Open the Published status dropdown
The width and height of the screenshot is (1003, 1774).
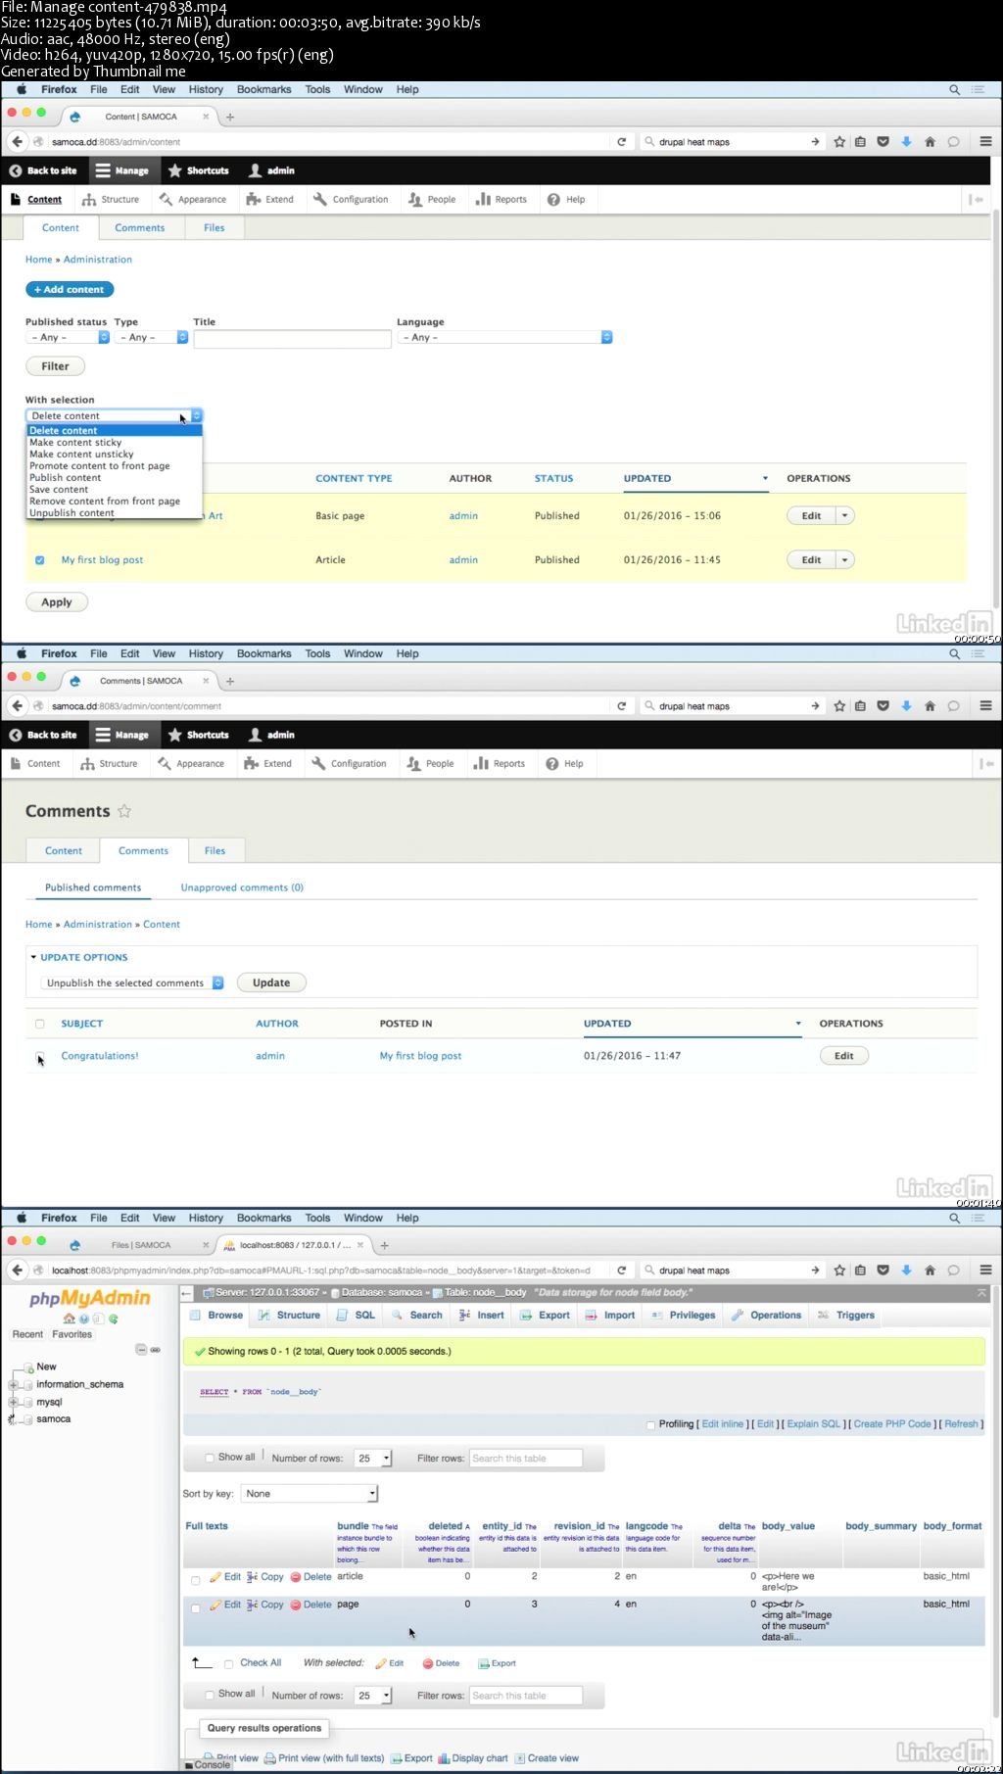tap(68, 337)
